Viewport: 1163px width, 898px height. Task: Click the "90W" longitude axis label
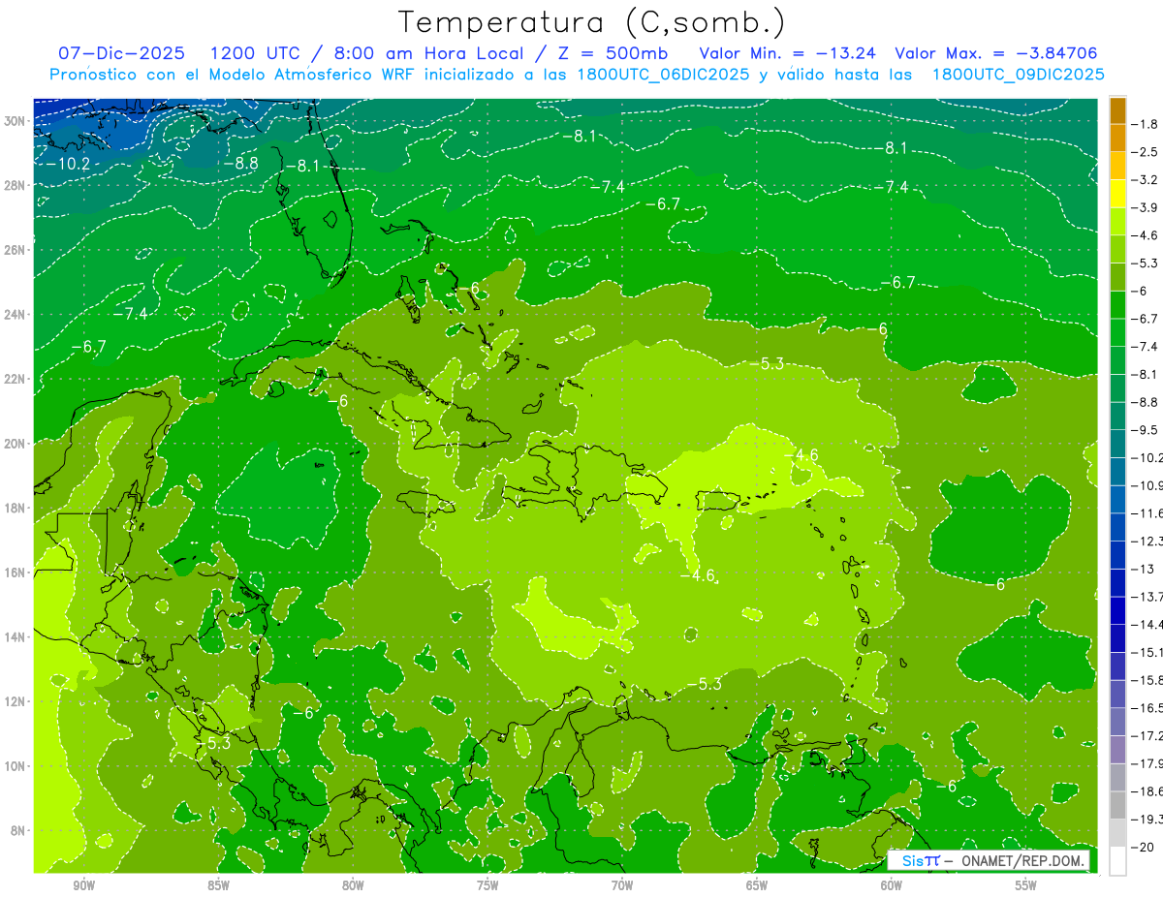coord(83,886)
